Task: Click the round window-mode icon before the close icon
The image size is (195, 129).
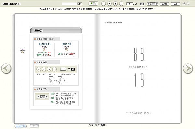Action: pos(184,4)
